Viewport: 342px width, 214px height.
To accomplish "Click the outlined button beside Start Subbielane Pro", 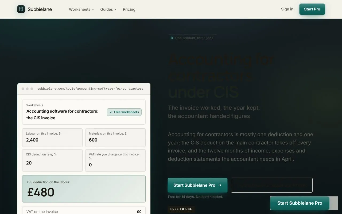I will 272,185.
